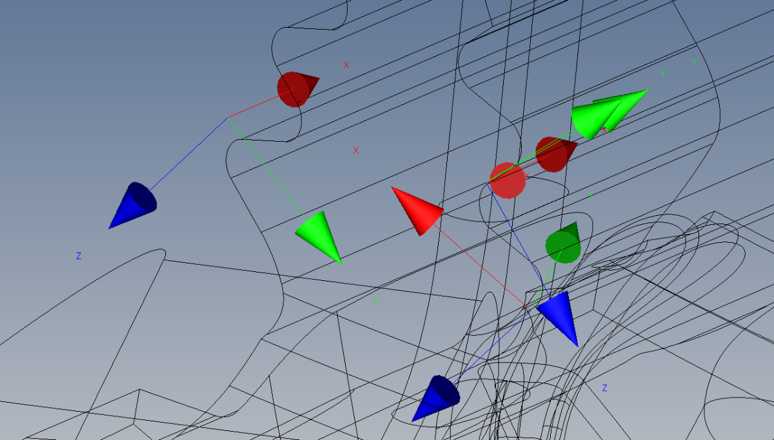Click the bright red cone pointing left
The width and height of the screenshot is (774, 440).
[418, 210]
